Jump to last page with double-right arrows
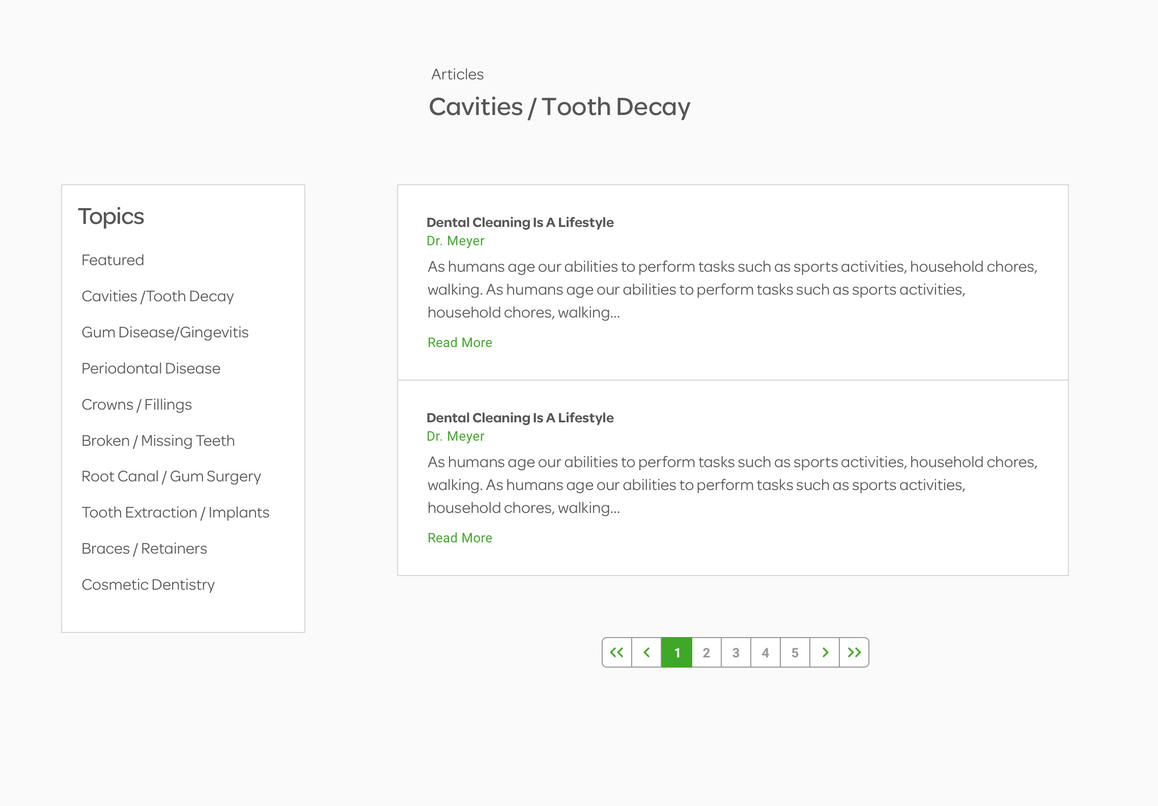The width and height of the screenshot is (1158, 806). [x=854, y=652]
